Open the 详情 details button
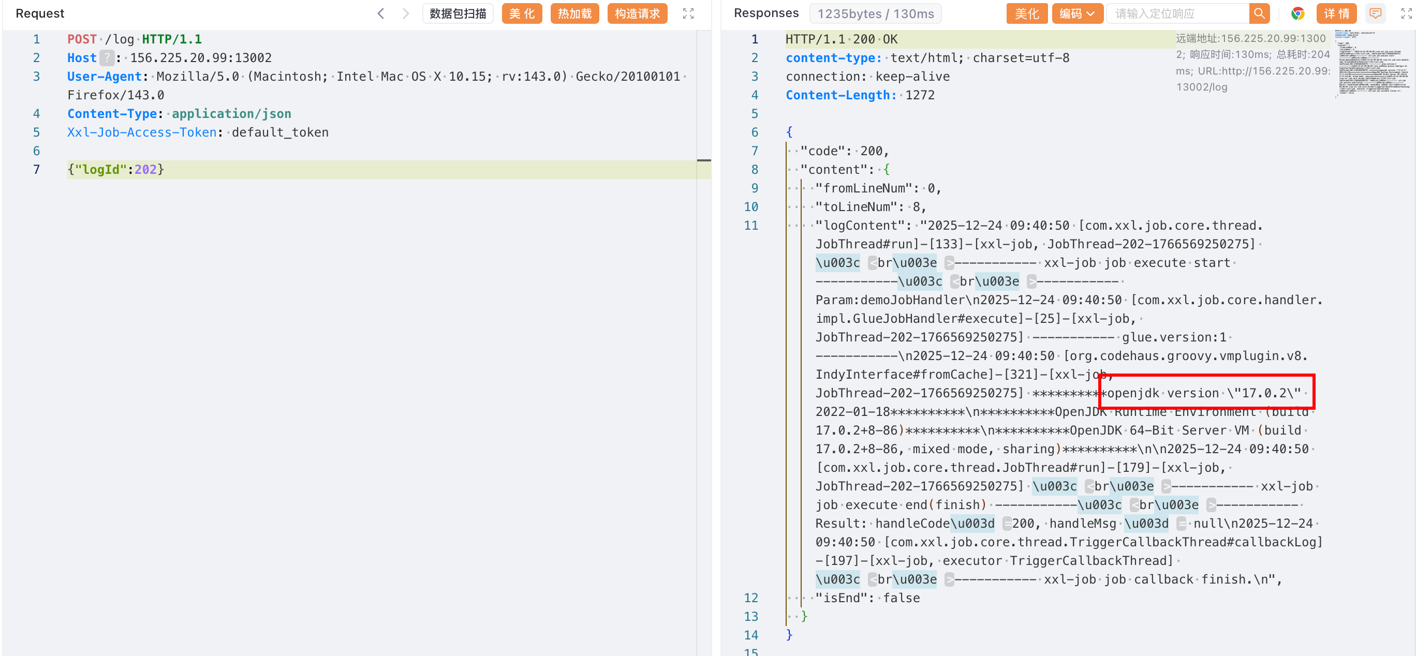The height and width of the screenshot is (656, 1416). (x=1336, y=13)
